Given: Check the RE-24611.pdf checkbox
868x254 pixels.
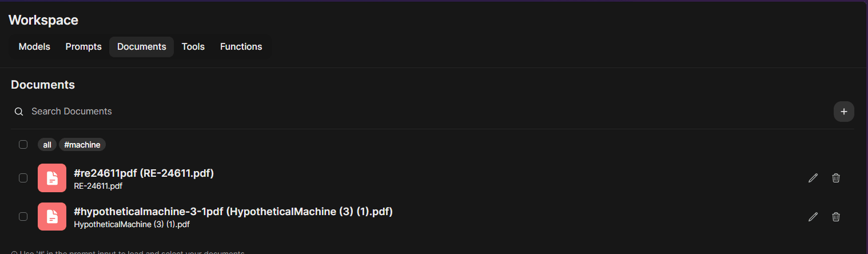Looking at the screenshot, I should pyautogui.click(x=23, y=178).
